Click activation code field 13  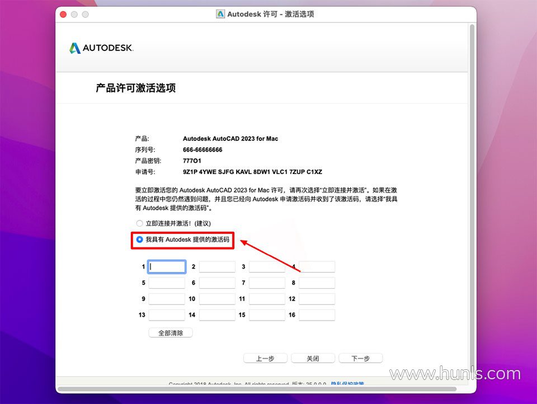click(167, 315)
